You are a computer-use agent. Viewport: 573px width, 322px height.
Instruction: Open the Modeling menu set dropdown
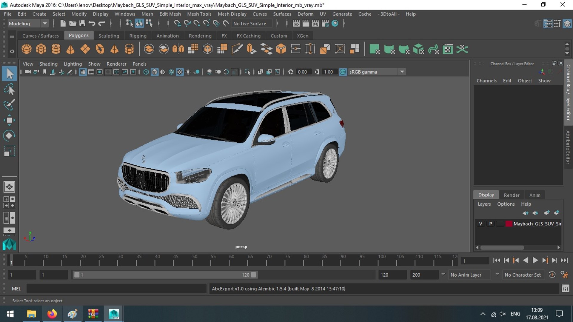(x=28, y=24)
